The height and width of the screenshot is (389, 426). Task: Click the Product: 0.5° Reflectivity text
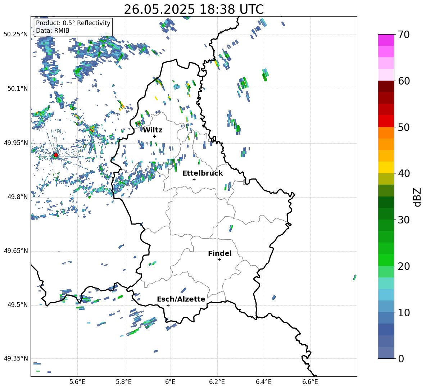coord(73,23)
